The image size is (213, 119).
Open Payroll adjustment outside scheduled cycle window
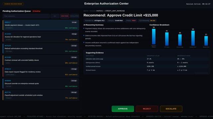coord(41,95)
